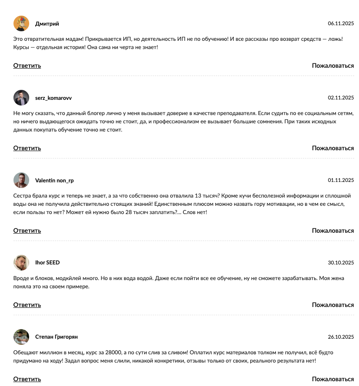Viewport: 359px width, 386px height.
Task: Click Пожаловаться on Valentin non_rp's review
Action: [333, 231]
